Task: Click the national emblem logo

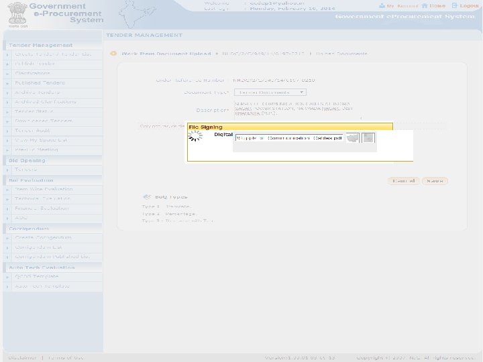Action: [17, 14]
